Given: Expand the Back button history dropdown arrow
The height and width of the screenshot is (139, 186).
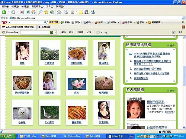Looking at the screenshot, I should (8, 12).
